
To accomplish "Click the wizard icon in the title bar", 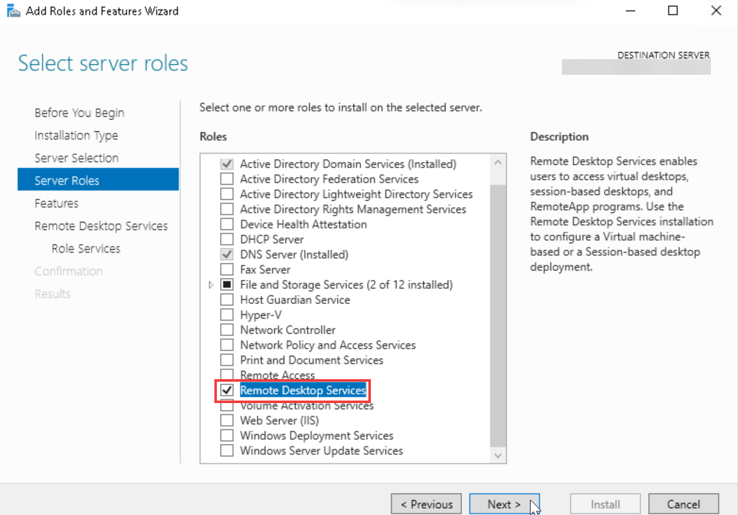I will tap(13, 10).
